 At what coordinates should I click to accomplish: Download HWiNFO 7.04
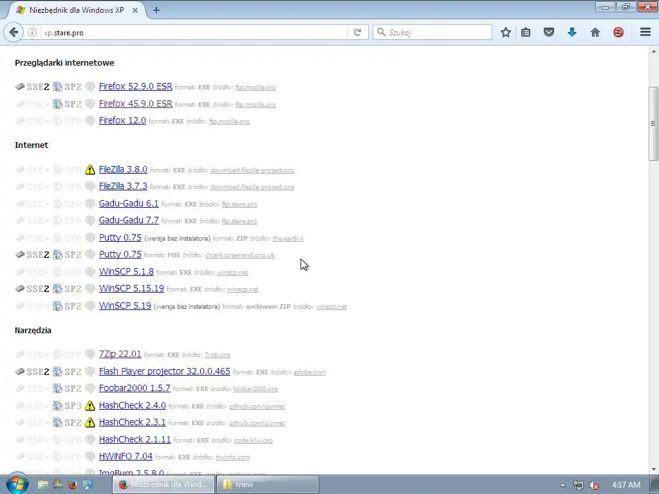tap(125, 456)
